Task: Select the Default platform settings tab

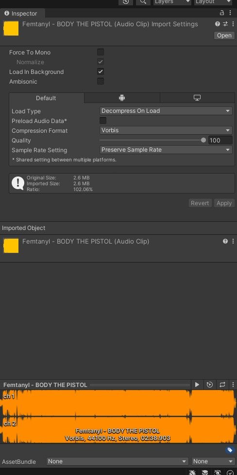Action: [46, 98]
